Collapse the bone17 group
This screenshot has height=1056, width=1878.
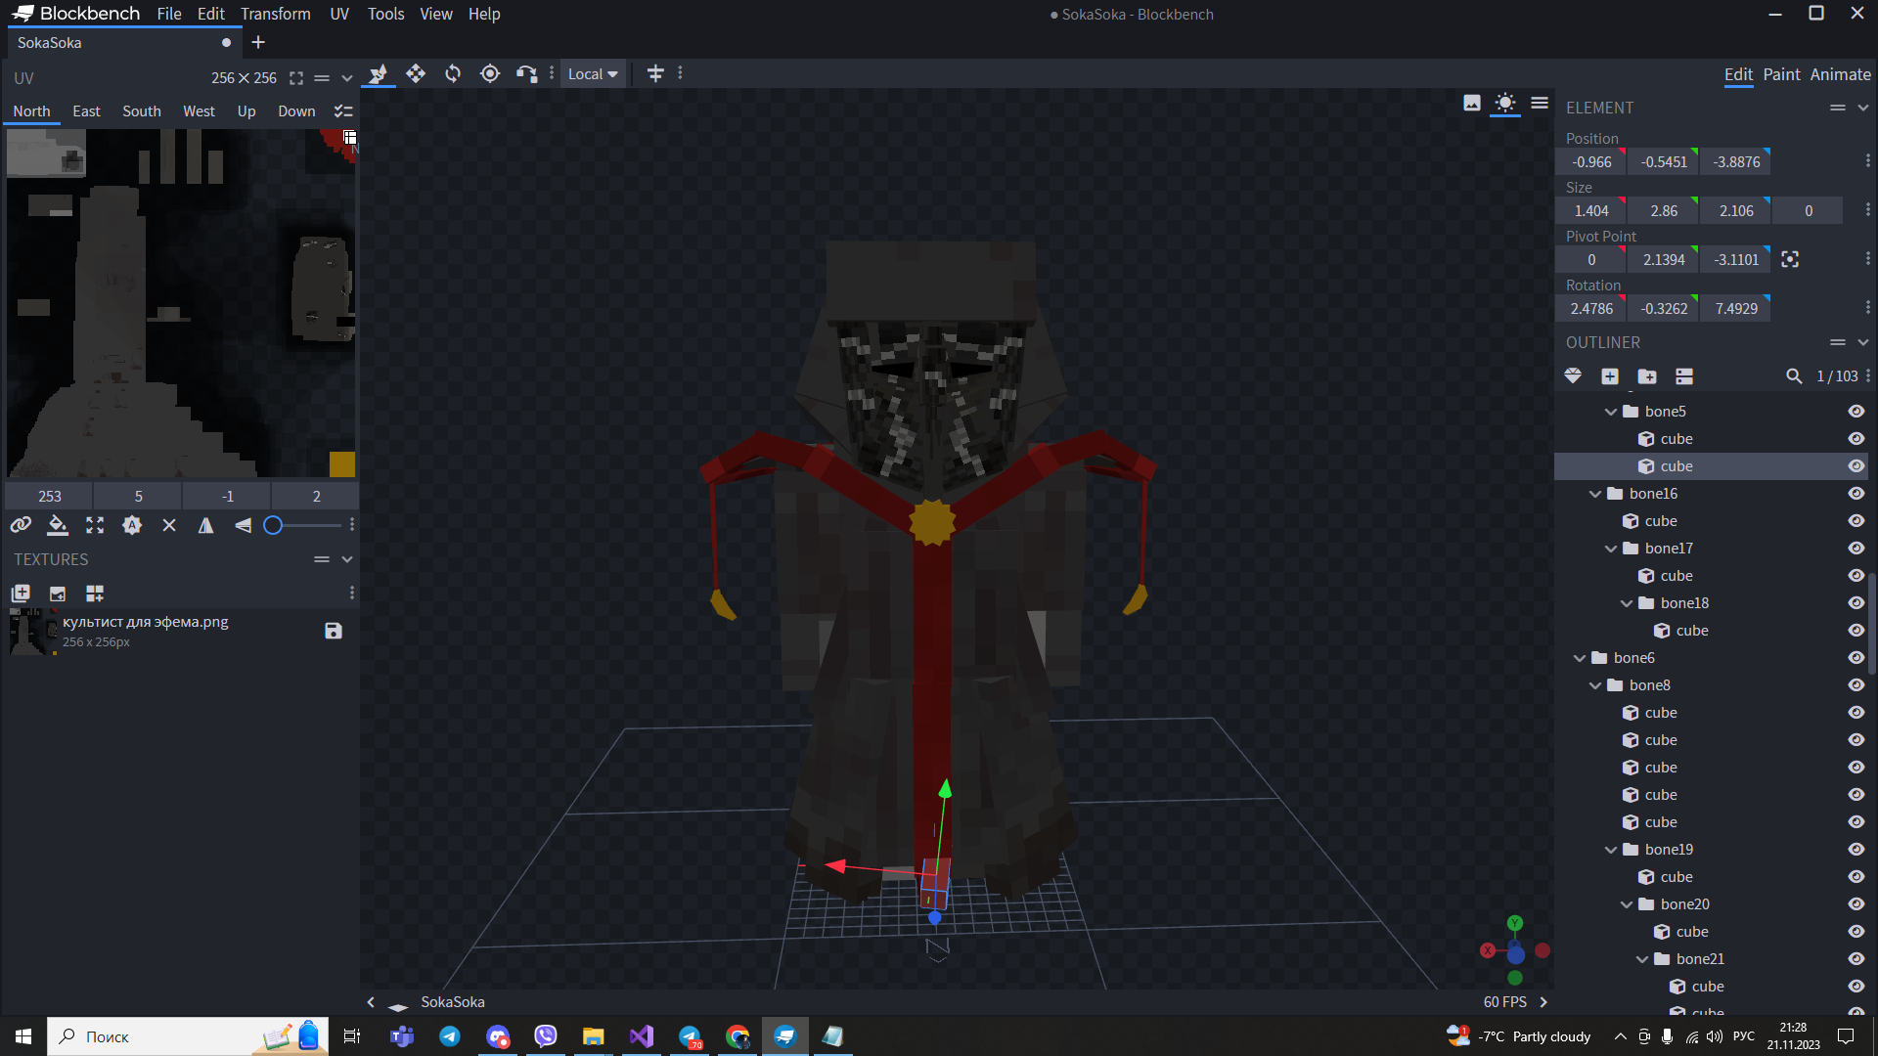click(1610, 549)
